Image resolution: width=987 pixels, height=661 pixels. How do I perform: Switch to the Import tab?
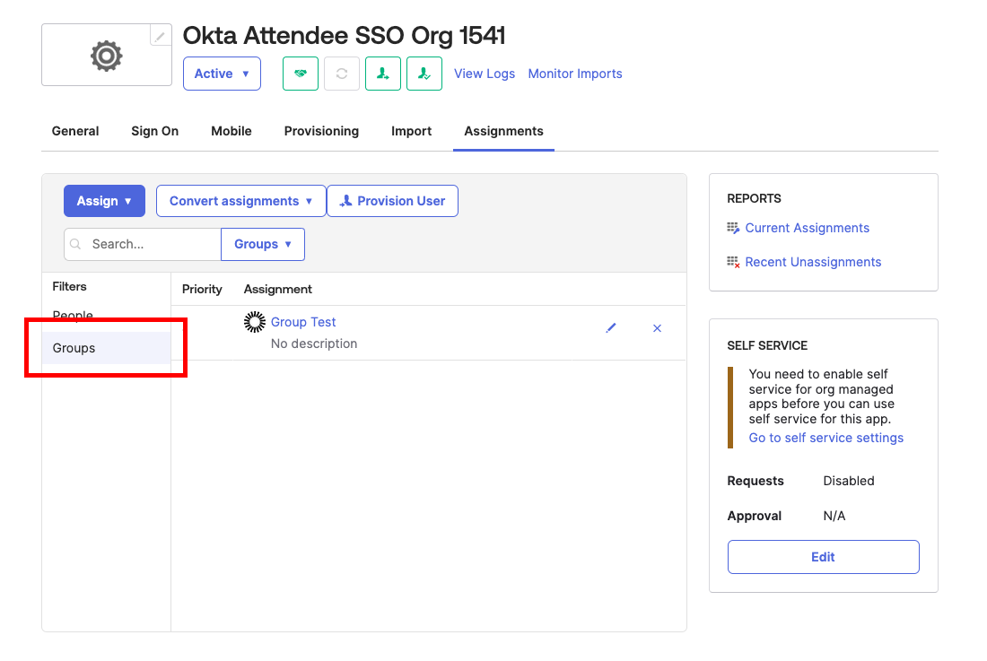click(x=411, y=131)
